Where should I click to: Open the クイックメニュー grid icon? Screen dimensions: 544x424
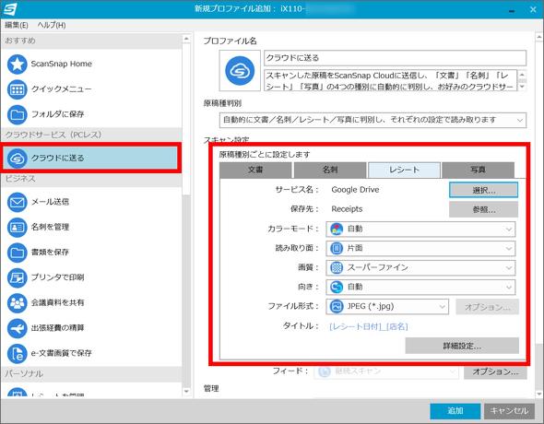tap(17, 89)
